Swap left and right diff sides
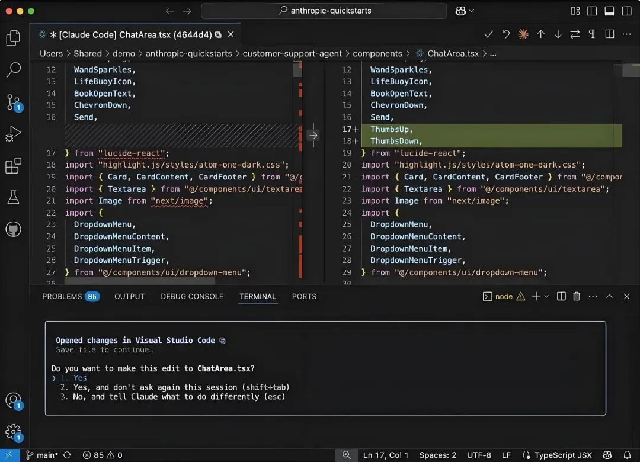Image resolution: width=640 pixels, height=462 pixels. tap(575, 34)
